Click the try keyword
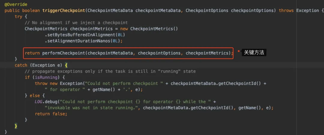Screen dimensions: 324x135 [18, 16]
